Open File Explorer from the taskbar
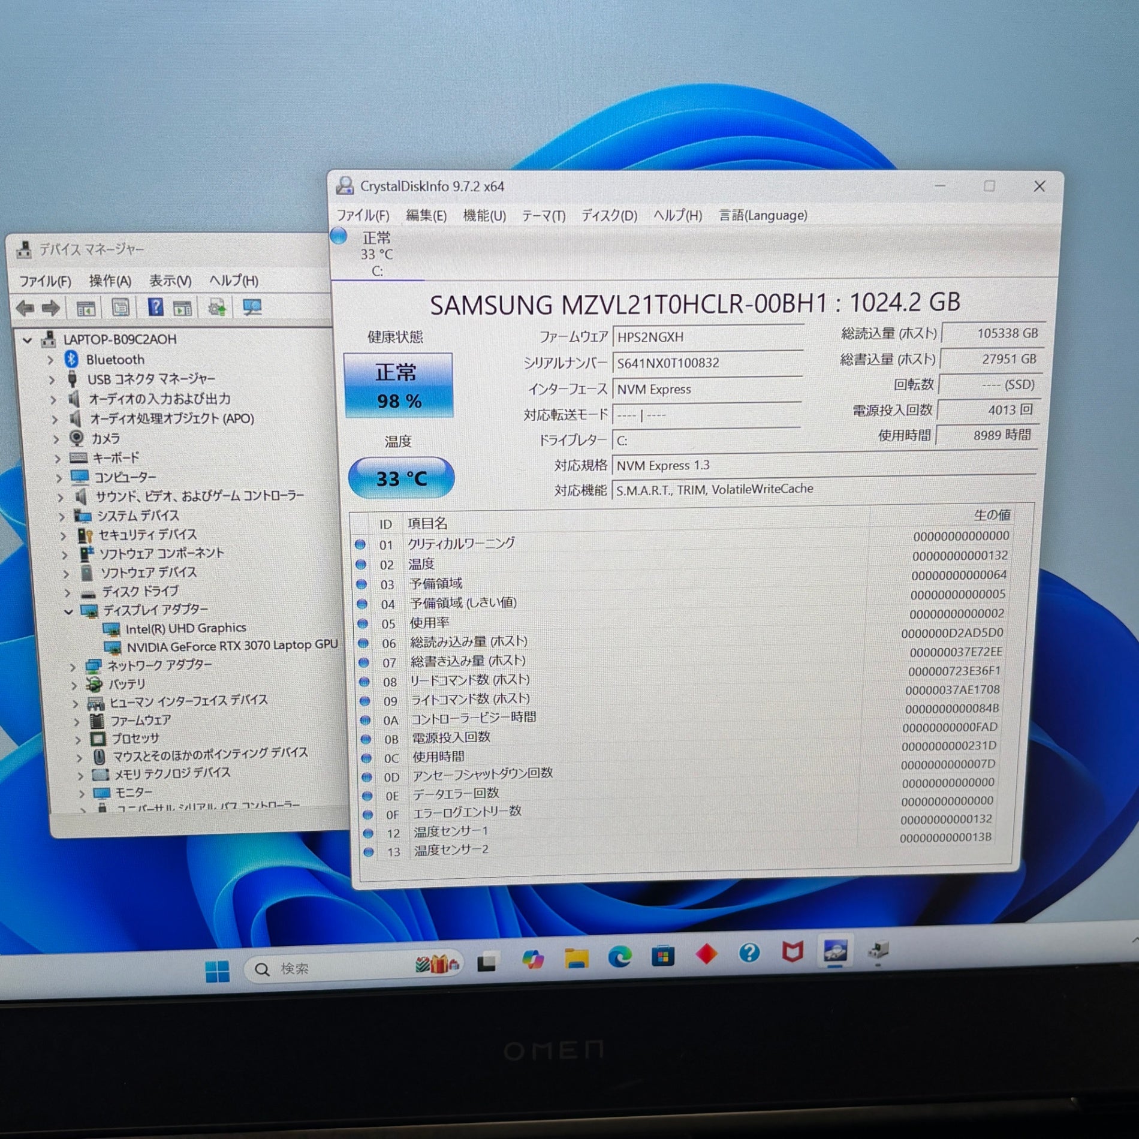 [576, 958]
